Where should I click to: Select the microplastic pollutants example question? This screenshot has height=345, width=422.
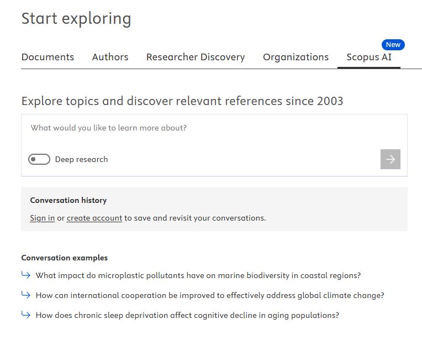198,275
